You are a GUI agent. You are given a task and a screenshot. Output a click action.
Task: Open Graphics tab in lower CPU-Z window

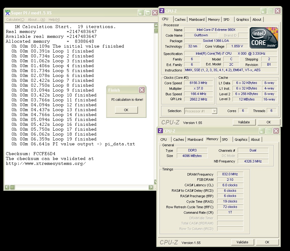pyautogui.click(x=241, y=140)
